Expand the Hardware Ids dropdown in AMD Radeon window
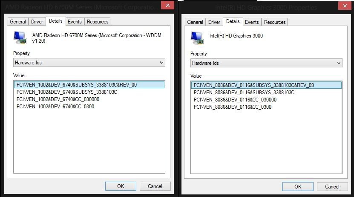The height and width of the screenshot is (197, 354). coord(89,63)
